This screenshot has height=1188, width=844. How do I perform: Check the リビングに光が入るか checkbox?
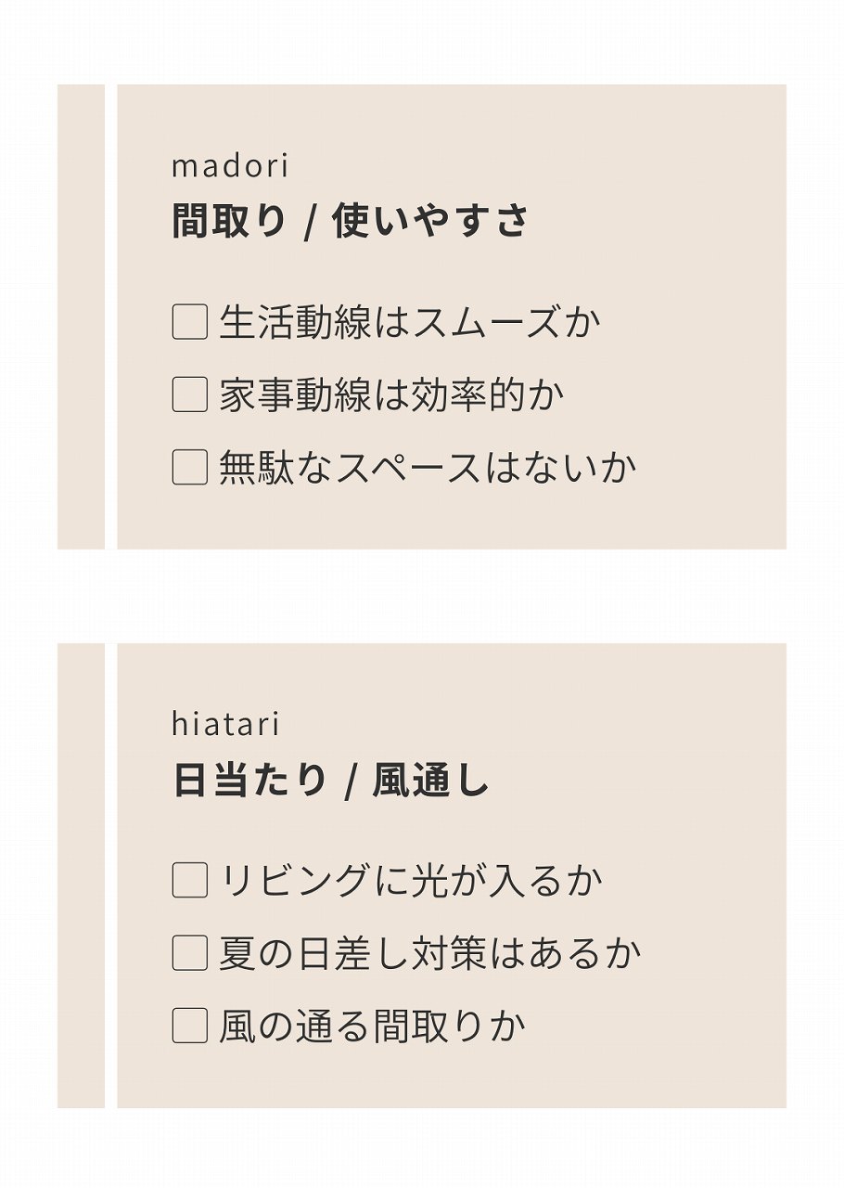pos(189,880)
